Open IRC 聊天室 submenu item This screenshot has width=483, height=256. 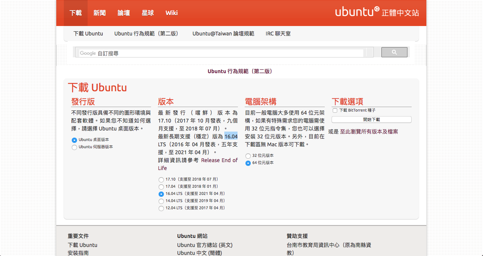coord(278,34)
